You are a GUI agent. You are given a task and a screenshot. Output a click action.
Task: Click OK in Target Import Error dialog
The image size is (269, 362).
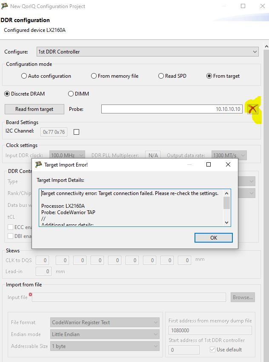pyautogui.click(x=214, y=238)
